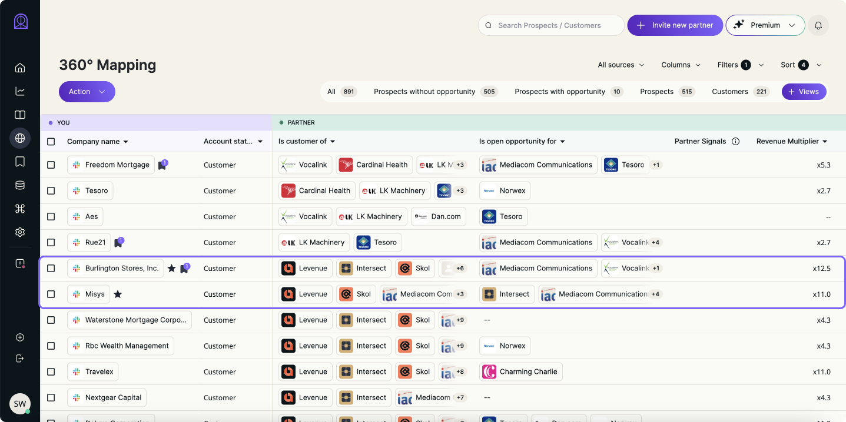Open the alert message sidebar icon
Screen dimensions: 846x422
(20, 263)
